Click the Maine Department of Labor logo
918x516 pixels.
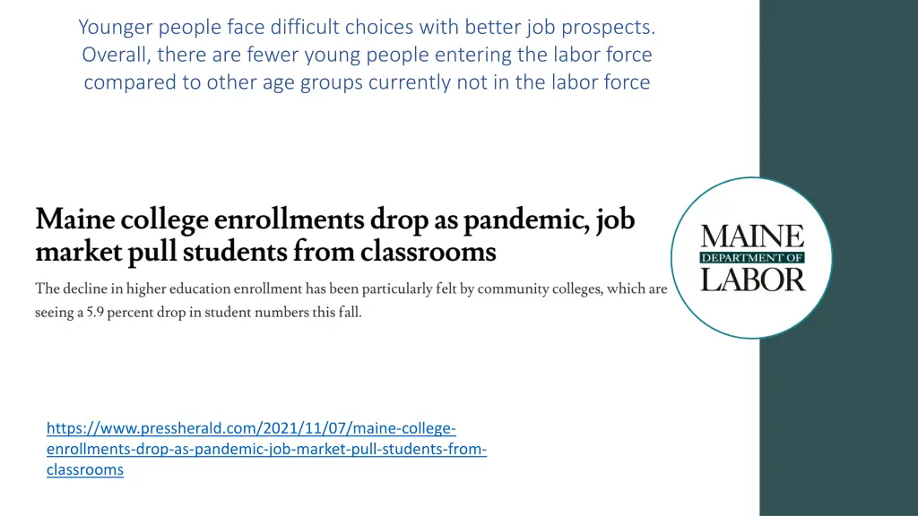click(752, 258)
